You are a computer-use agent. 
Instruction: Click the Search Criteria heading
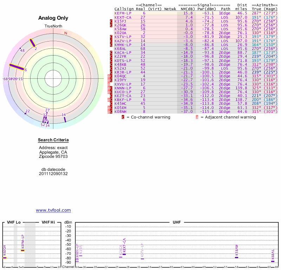(53, 140)
